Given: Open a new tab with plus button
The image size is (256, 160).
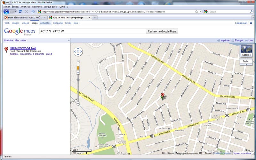Looking at the screenshot, I should tap(94, 18).
